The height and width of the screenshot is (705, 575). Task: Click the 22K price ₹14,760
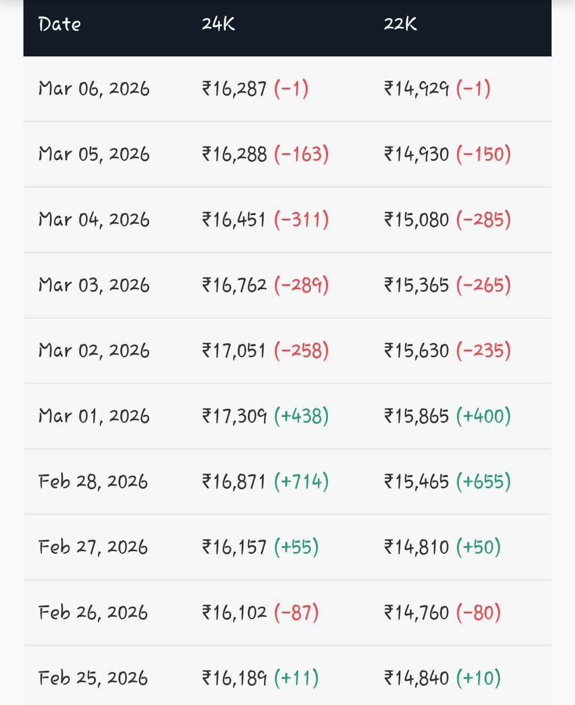point(417,612)
